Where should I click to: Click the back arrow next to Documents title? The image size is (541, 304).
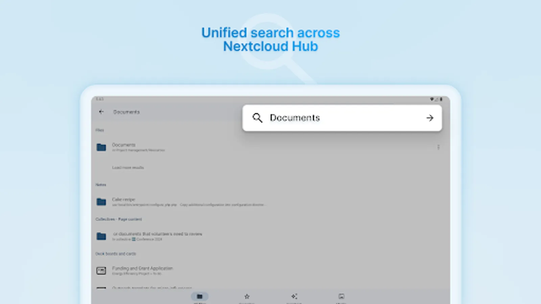point(101,112)
